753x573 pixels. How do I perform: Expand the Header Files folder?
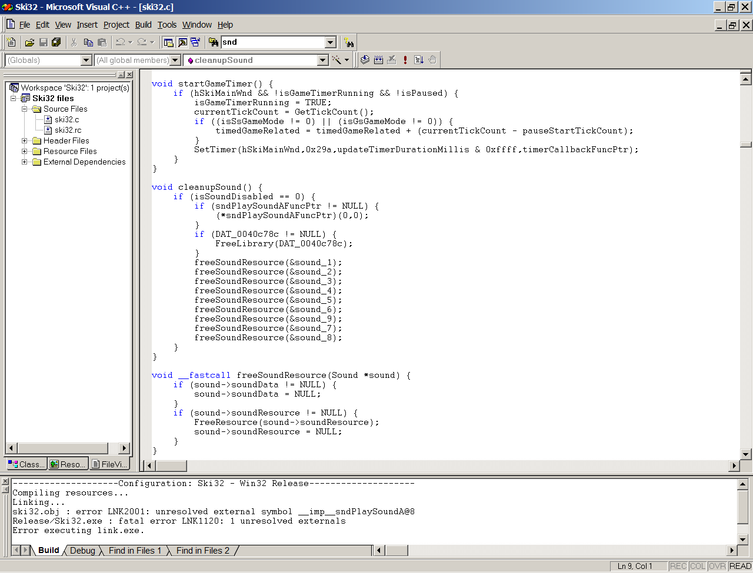(x=25, y=140)
